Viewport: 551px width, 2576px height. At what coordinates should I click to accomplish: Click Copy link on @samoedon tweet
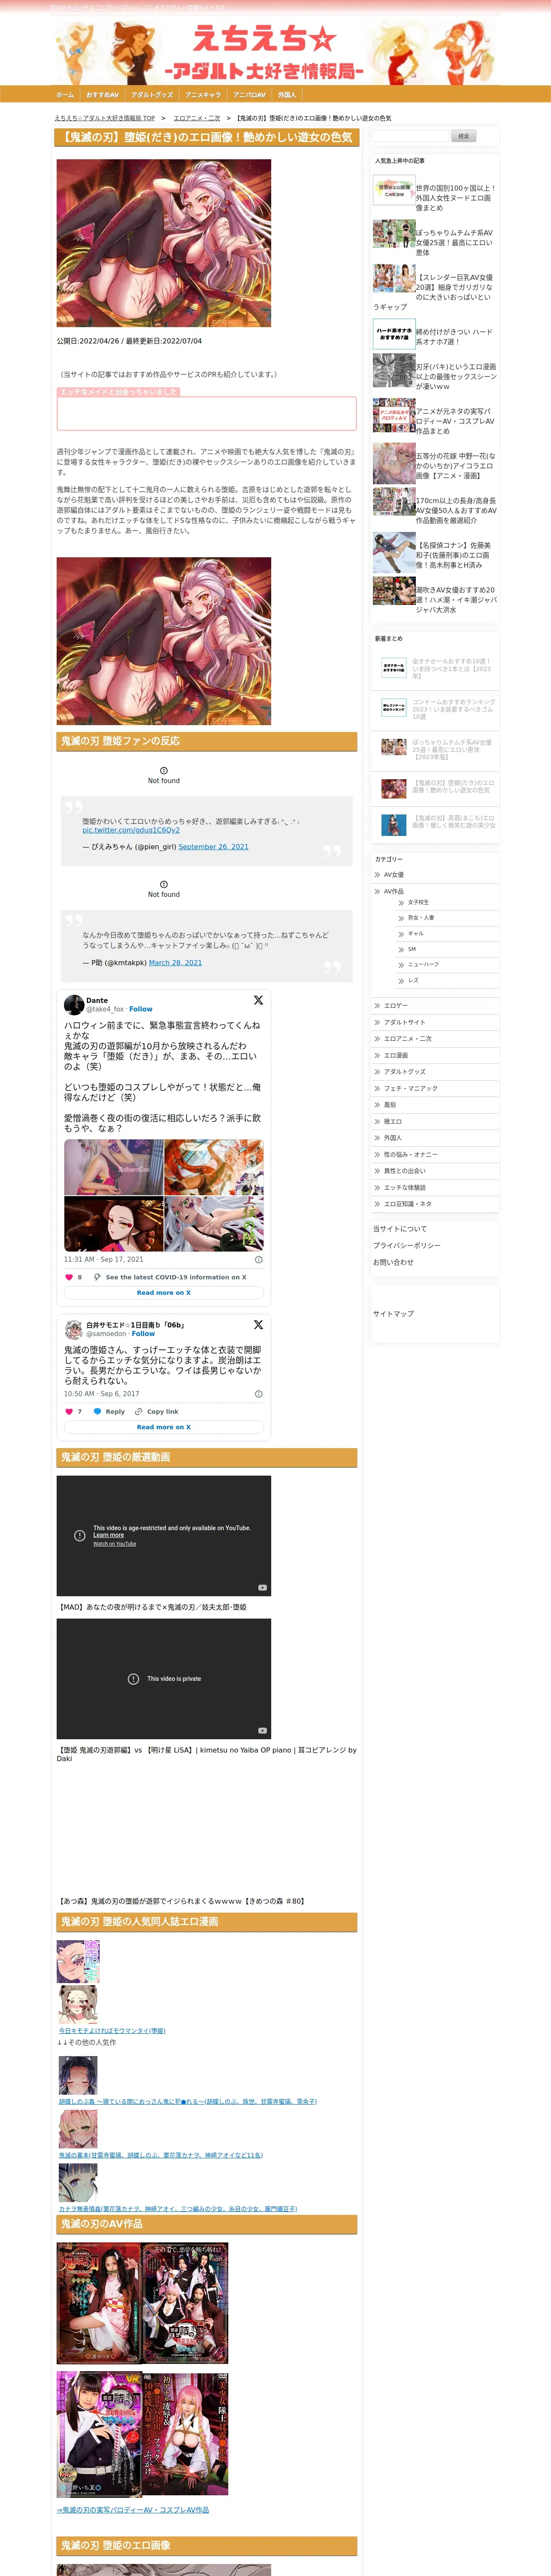pyautogui.click(x=156, y=1412)
